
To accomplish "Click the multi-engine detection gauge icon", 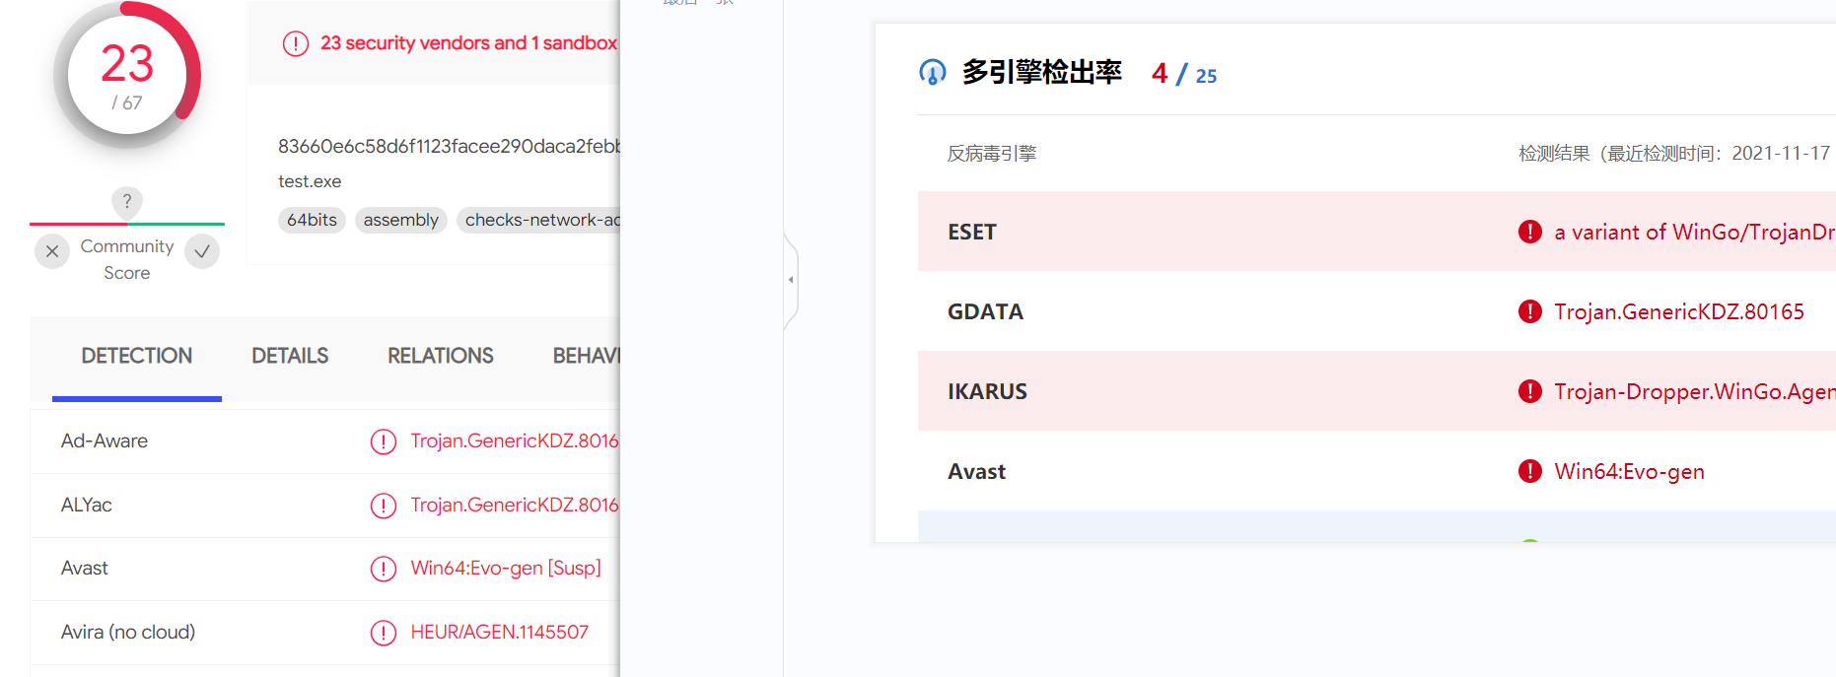I will 933,72.
